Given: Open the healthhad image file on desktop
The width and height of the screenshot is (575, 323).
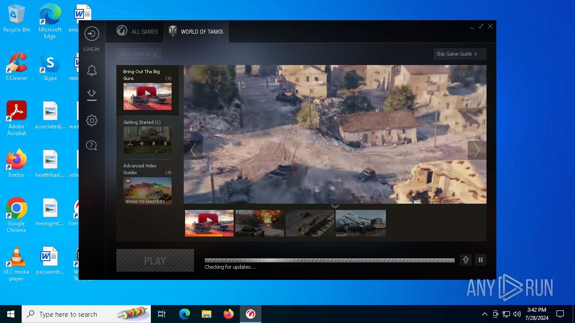Looking at the screenshot, I should click(x=50, y=164).
